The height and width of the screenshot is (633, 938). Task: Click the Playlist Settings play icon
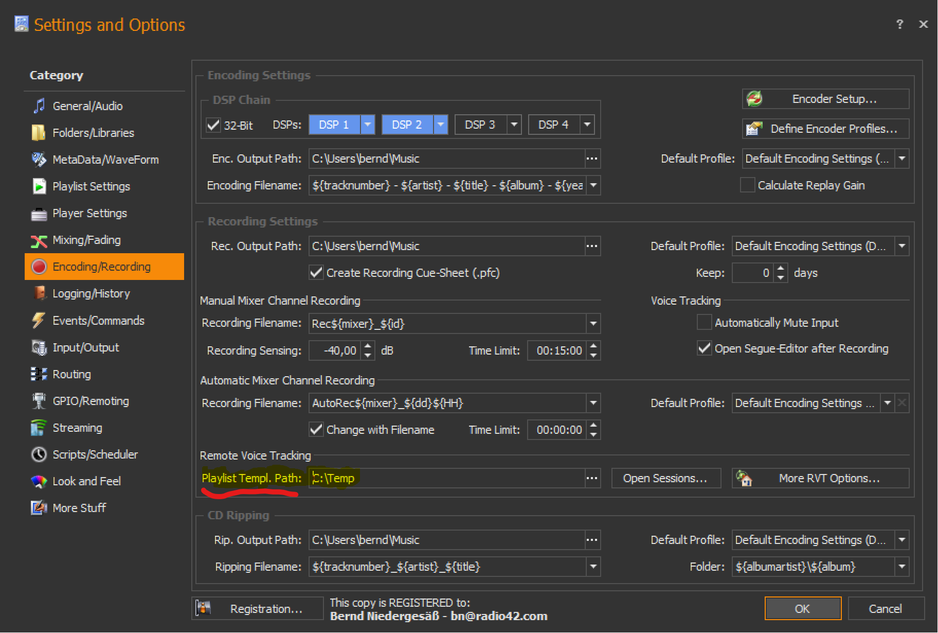click(x=39, y=186)
